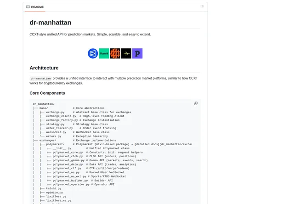The height and width of the screenshot is (204, 294).
Task: Click the __init__.py line
Action: pos(81,148)
